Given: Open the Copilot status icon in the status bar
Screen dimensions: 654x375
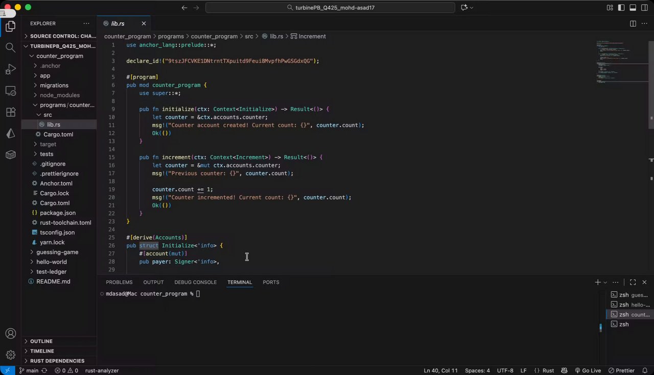Looking at the screenshot, I should coord(564,370).
